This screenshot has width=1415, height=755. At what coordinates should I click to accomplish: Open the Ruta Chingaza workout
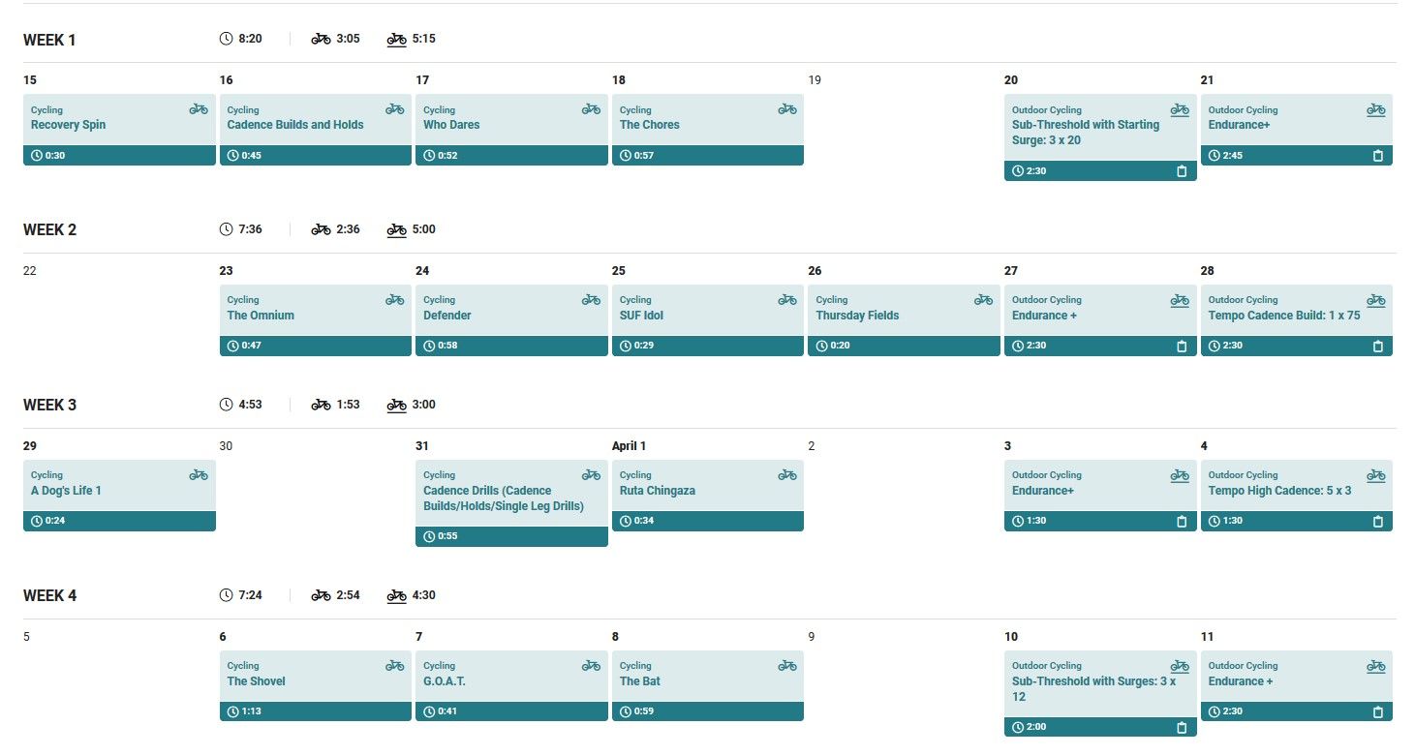click(657, 491)
